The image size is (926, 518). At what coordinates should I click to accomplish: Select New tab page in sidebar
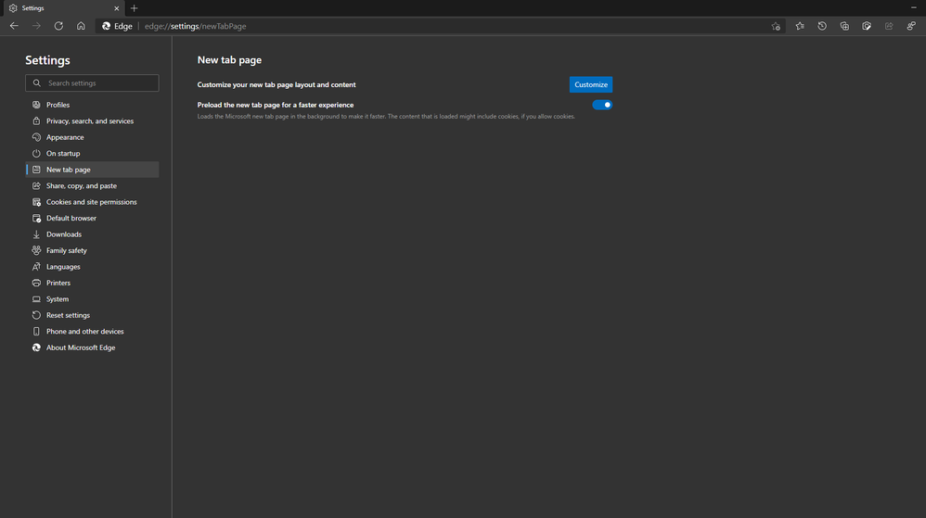(x=92, y=170)
